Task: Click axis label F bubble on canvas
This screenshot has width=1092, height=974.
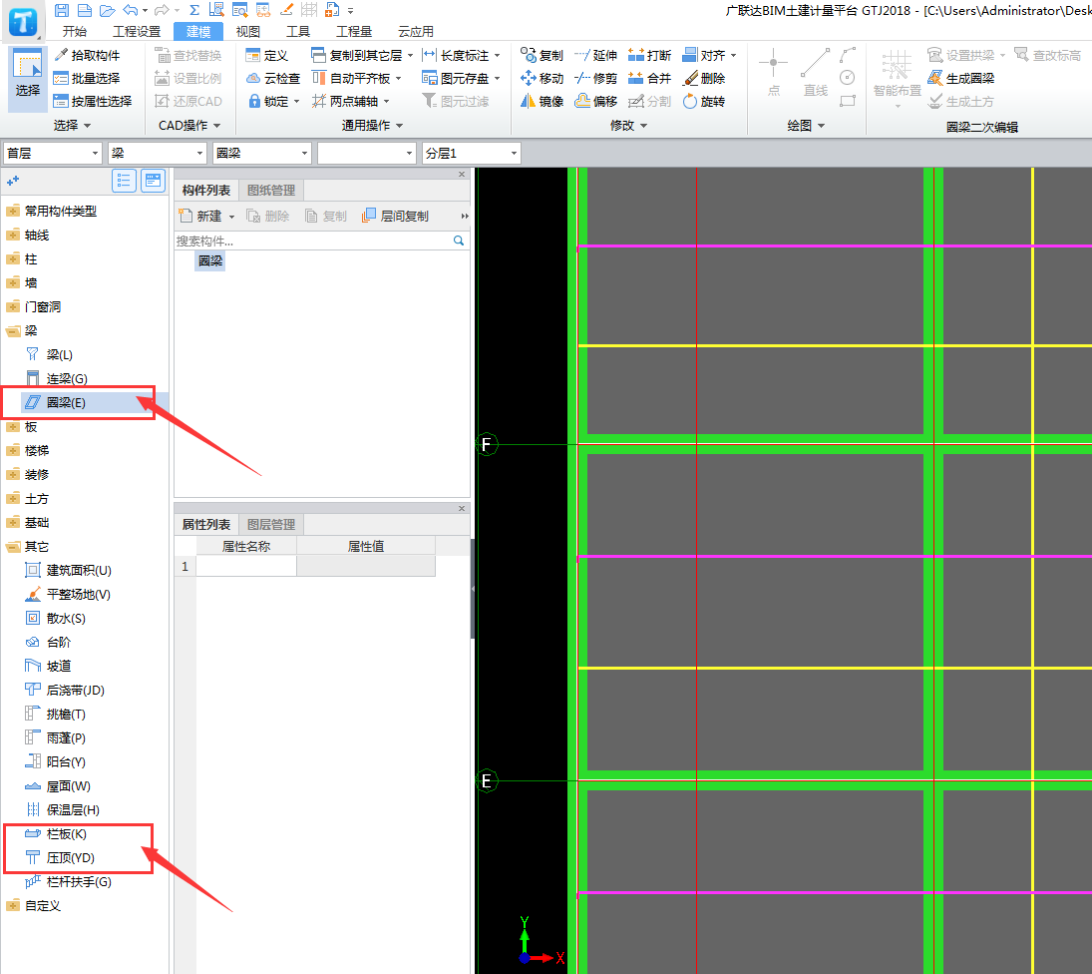Action: (486, 444)
